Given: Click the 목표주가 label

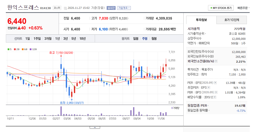Looking at the screenshot, I should (207, 70).
